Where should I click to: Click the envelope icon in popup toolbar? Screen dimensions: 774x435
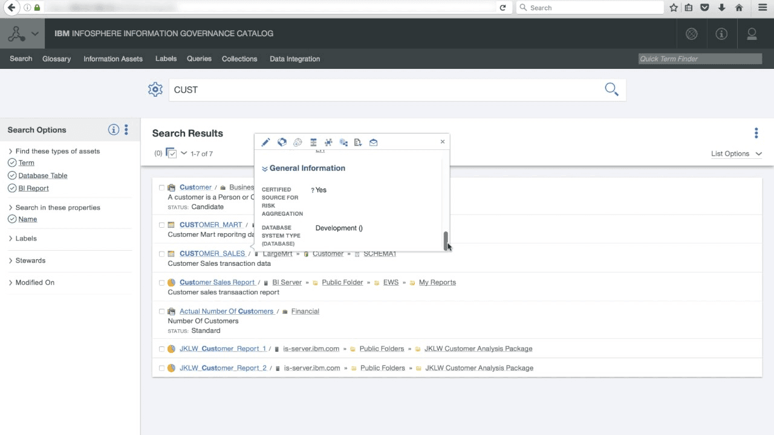coord(373,143)
